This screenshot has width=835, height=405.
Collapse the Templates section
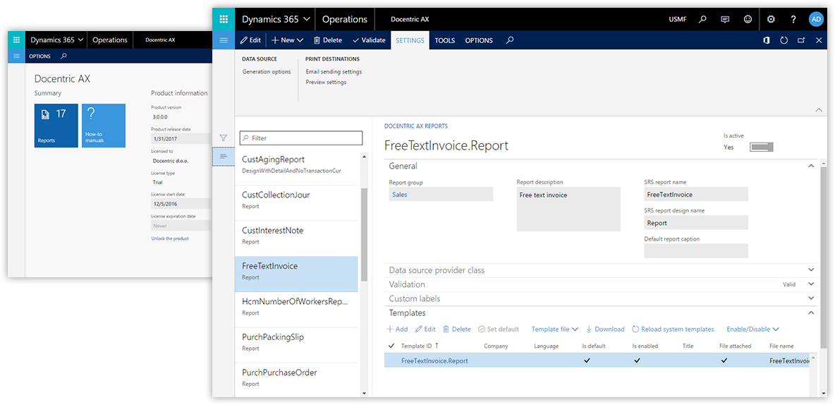[x=811, y=313]
